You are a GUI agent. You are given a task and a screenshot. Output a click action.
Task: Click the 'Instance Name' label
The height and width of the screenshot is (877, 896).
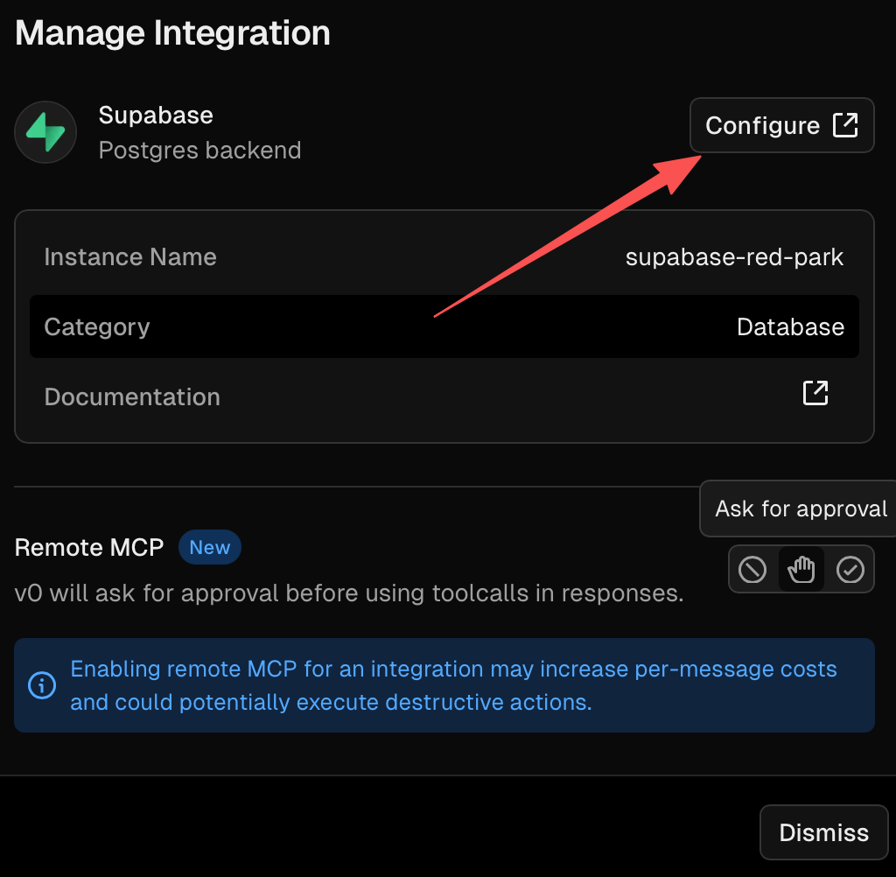pos(130,256)
